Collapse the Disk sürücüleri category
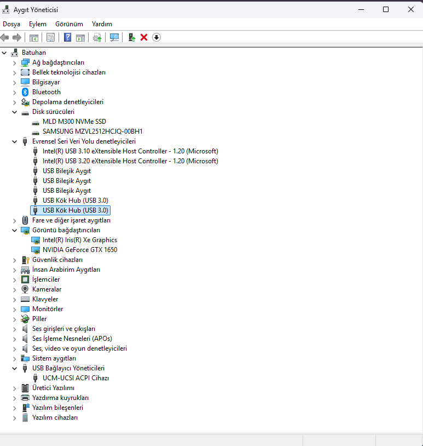 point(14,112)
